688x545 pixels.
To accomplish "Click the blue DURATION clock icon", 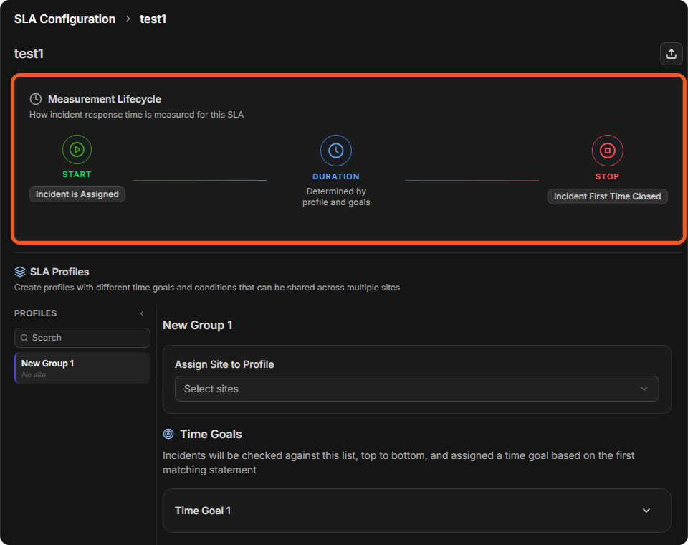I will click(x=336, y=151).
